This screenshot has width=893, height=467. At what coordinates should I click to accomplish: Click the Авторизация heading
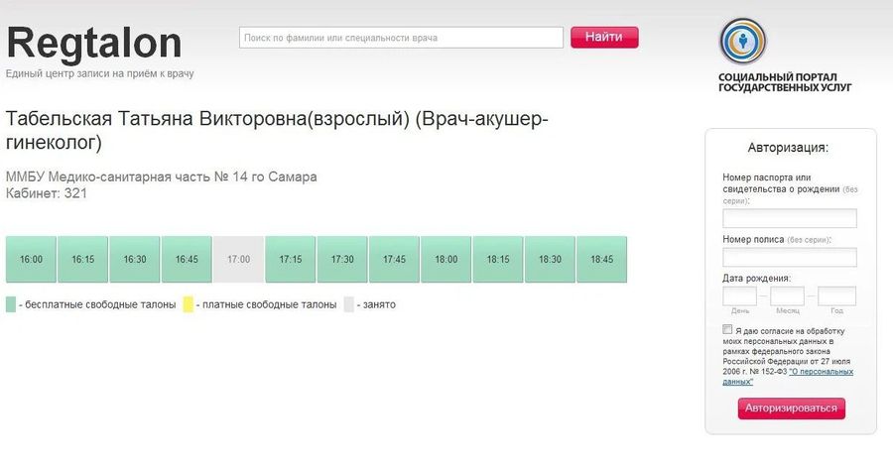click(788, 148)
